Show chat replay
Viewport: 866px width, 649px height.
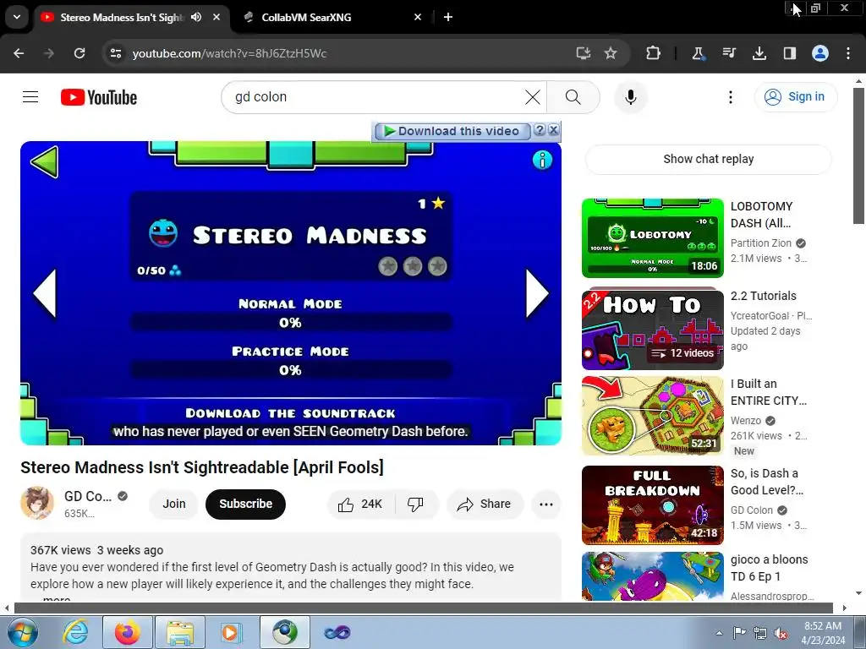pyautogui.click(x=708, y=159)
